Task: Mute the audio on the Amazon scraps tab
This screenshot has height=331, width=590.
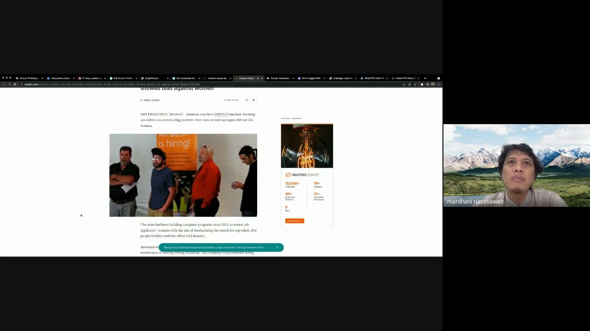Action: (x=258, y=78)
